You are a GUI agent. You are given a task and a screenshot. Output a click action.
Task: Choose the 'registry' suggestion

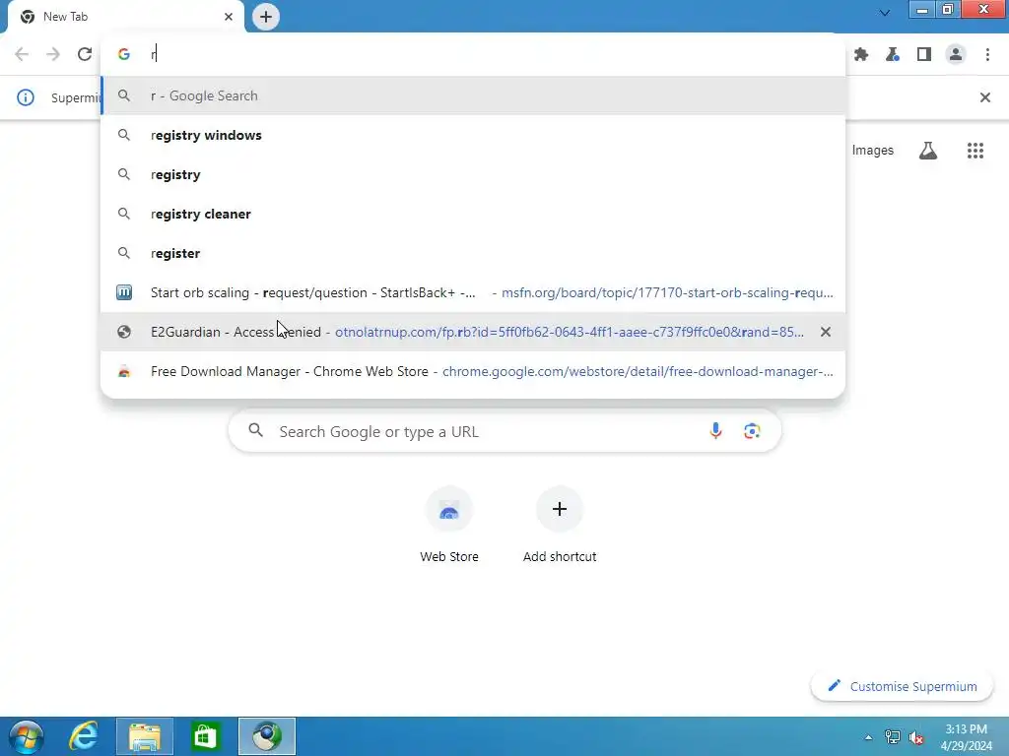473,174
